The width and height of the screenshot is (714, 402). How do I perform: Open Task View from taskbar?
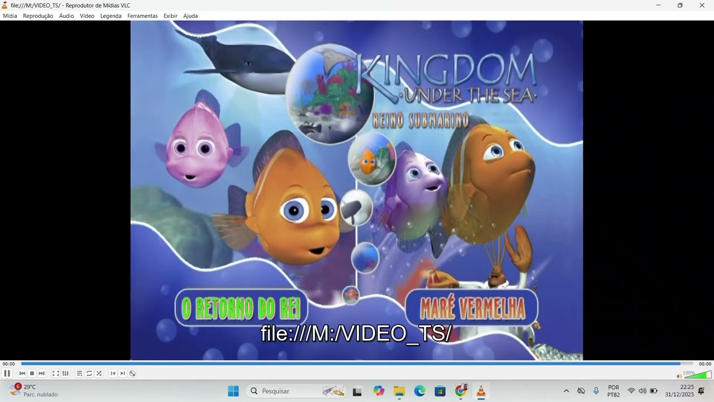[x=358, y=391]
